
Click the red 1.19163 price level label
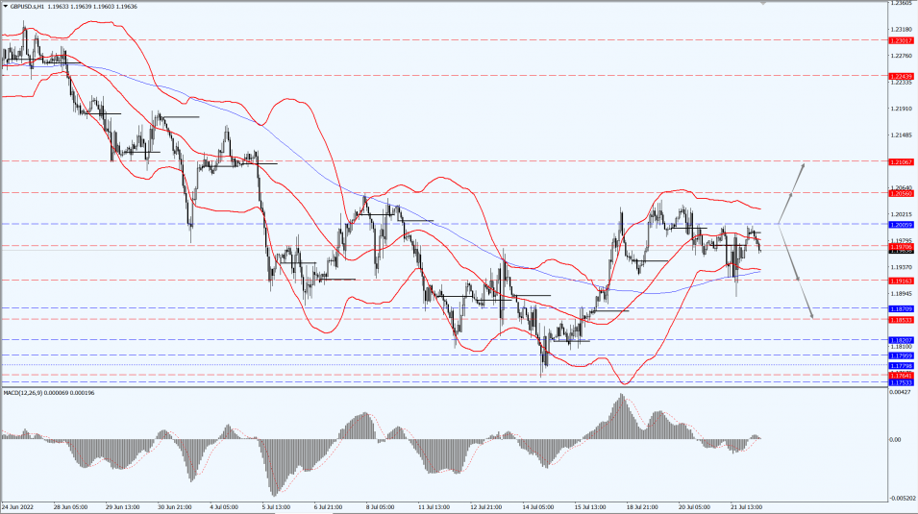[x=901, y=281]
